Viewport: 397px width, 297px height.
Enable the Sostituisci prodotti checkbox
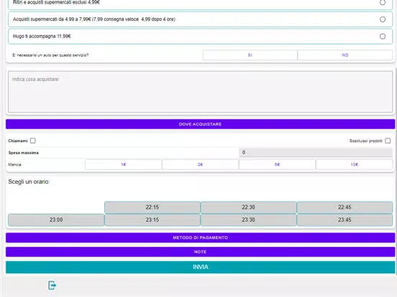pos(388,141)
